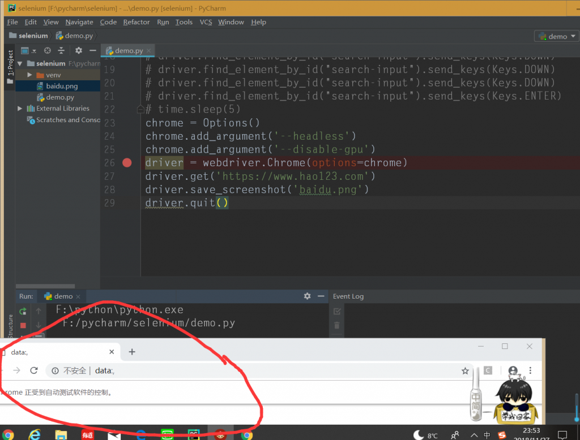Open the Help menu
This screenshot has width=580, height=440.
(x=258, y=22)
